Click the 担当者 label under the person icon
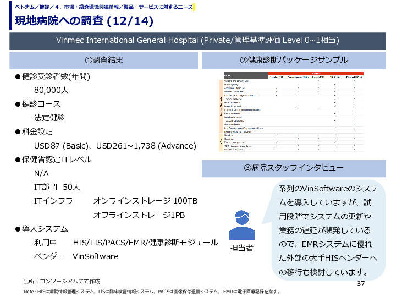This screenshot has height=297, width=396. (x=241, y=248)
